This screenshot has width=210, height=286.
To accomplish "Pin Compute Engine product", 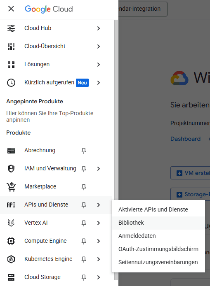I will pyautogui.click(x=84, y=241).
